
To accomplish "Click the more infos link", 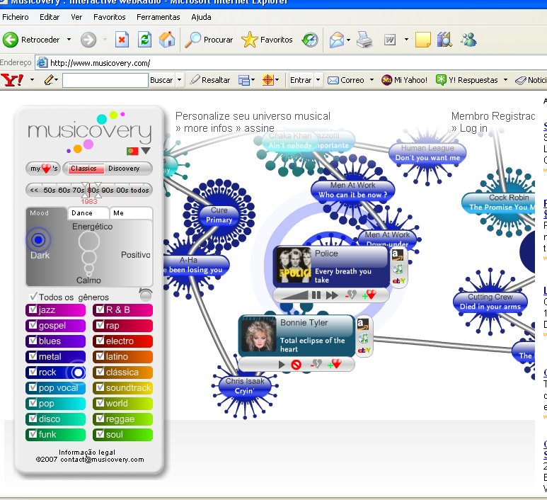I will tap(206, 128).
